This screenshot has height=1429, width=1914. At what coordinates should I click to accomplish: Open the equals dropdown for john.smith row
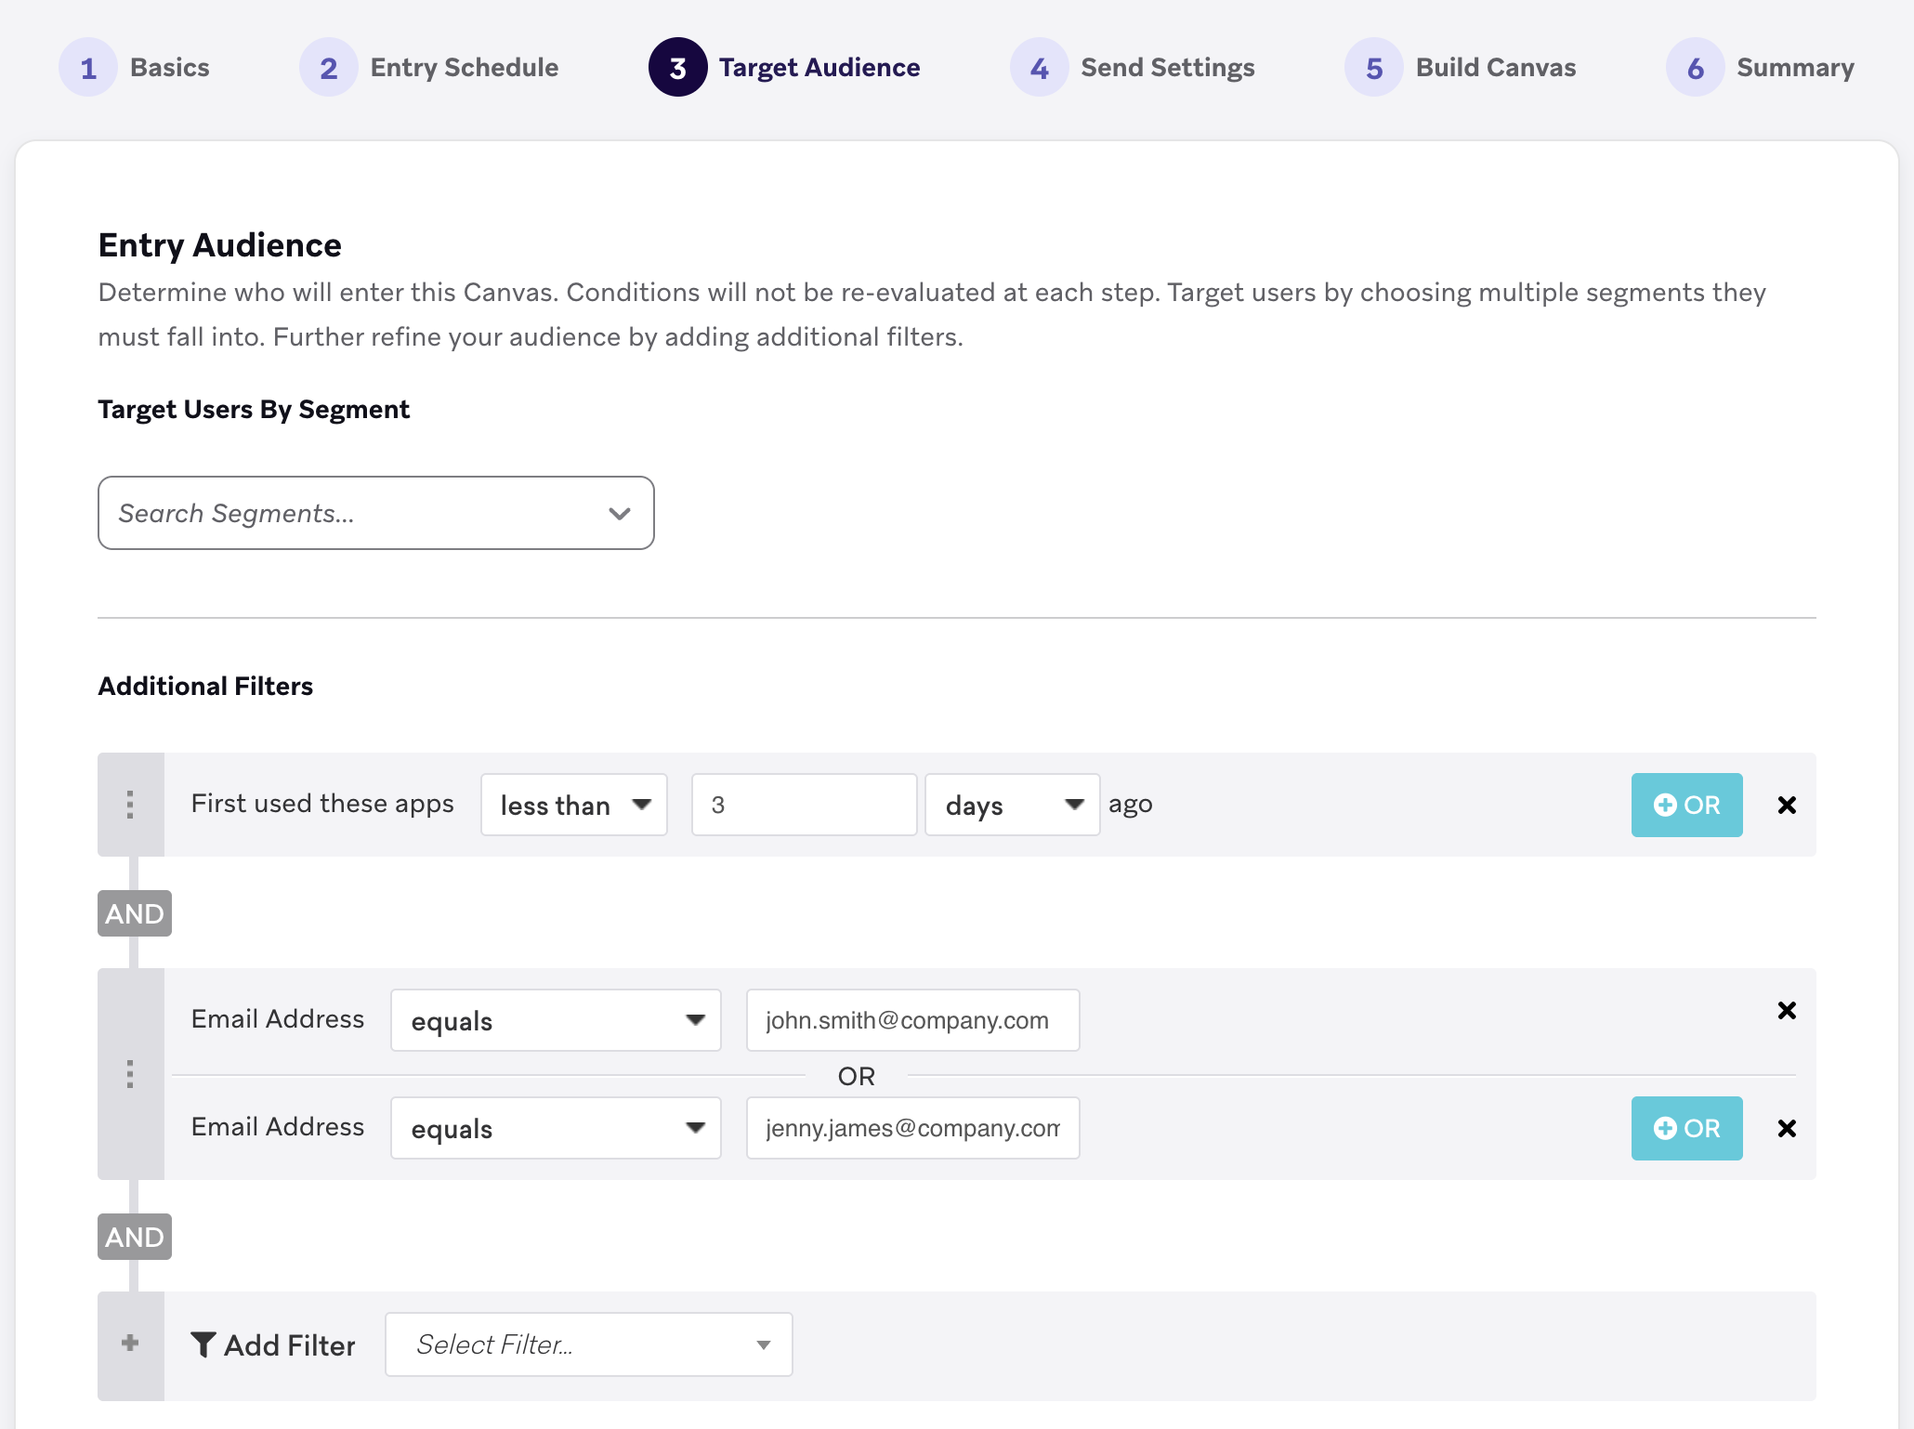556,1020
